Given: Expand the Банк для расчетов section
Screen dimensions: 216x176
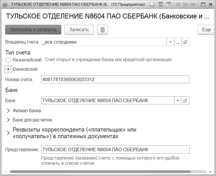Looking at the screenshot, I should [8, 120].
